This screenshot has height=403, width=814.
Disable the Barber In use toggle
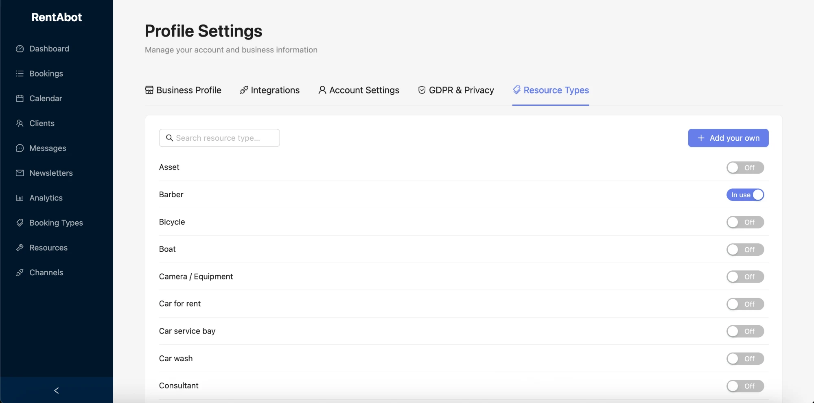click(745, 195)
